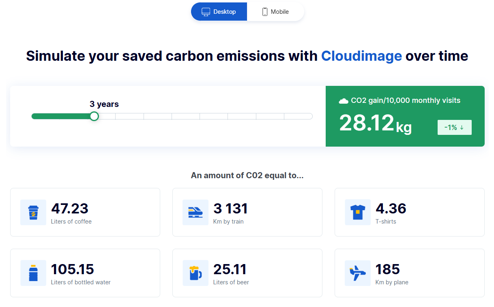Select the T-shirts icon
The width and height of the screenshot is (494, 307).
click(357, 212)
